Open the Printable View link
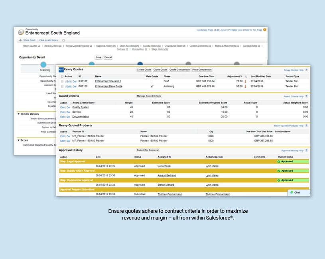The height and width of the screenshot is (259, 325). [x=235, y=30]
